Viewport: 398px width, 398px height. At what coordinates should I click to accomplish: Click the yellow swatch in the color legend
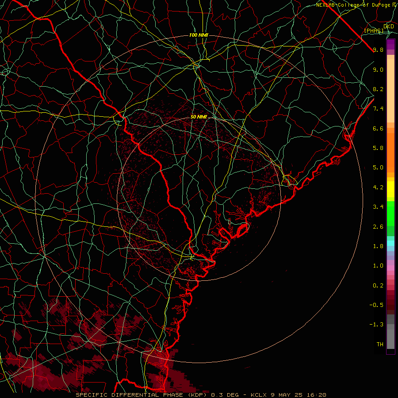click(390, 189)
